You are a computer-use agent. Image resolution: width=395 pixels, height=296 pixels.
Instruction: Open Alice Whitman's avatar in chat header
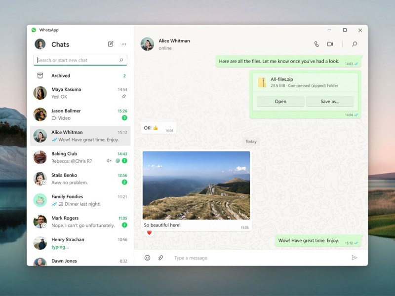[147, 44]
